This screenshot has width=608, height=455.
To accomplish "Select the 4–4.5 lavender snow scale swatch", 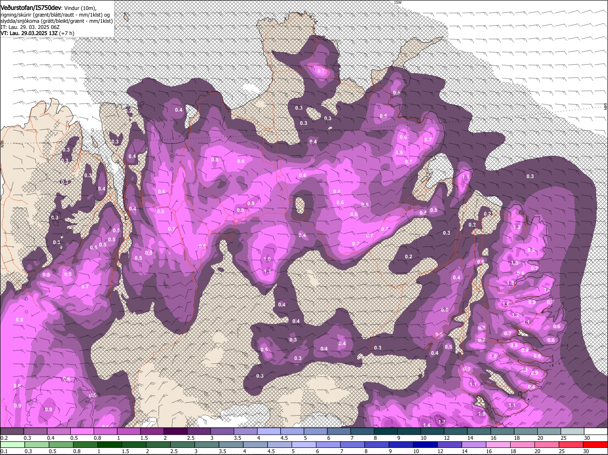I will point(269,431).
